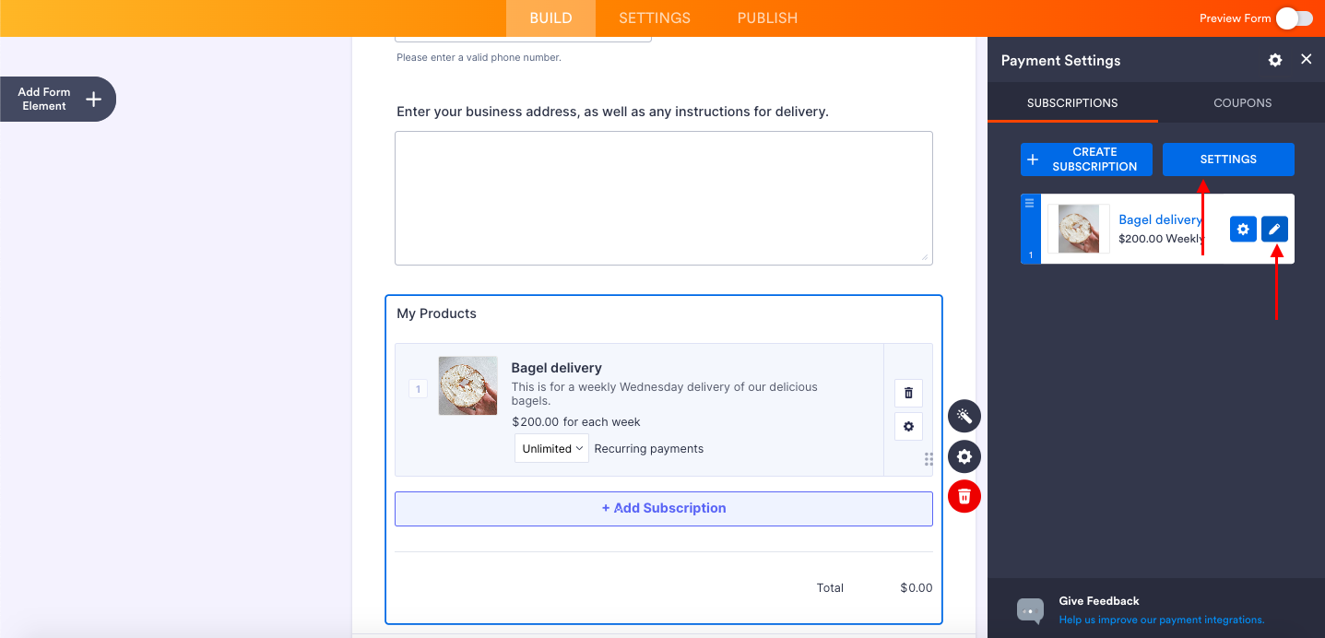Delete the products field using the red trash icon
The image size is (1325, 638).
[964, 497]
